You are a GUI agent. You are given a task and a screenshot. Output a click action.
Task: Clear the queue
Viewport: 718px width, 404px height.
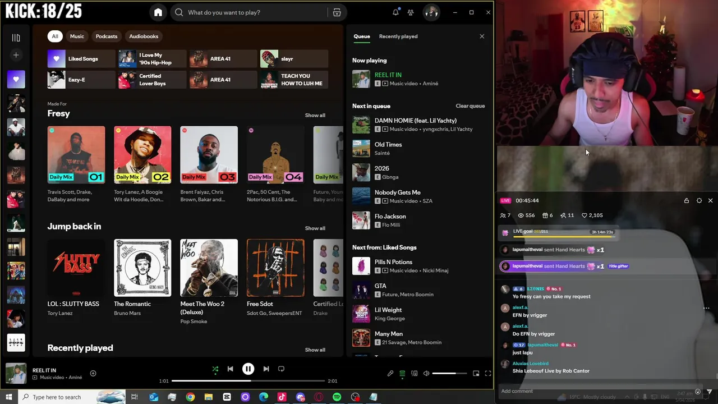click(470, 106)
